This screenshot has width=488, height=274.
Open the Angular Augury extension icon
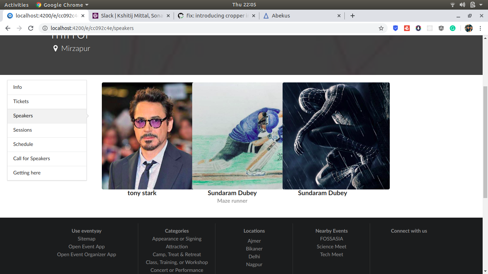click(441, 28)
